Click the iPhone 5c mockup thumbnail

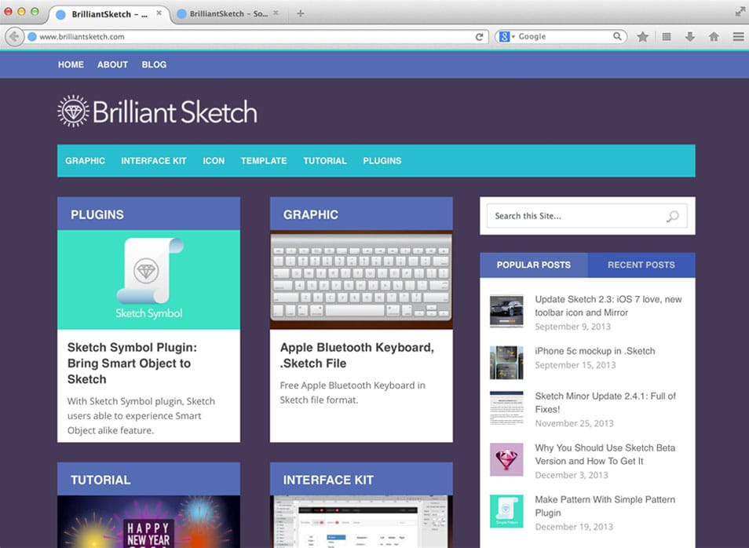(506, 363)
